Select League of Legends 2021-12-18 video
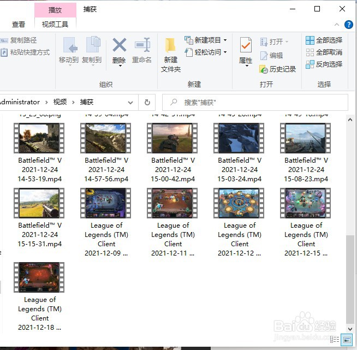The height and width of the screenshot is (350, 357). coord(39,277)
